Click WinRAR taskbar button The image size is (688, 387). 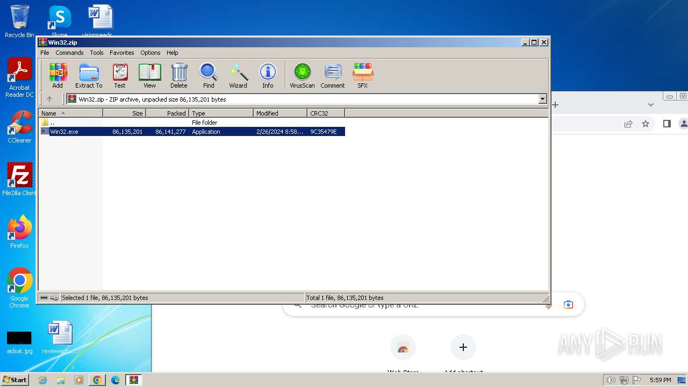[134, 380]
